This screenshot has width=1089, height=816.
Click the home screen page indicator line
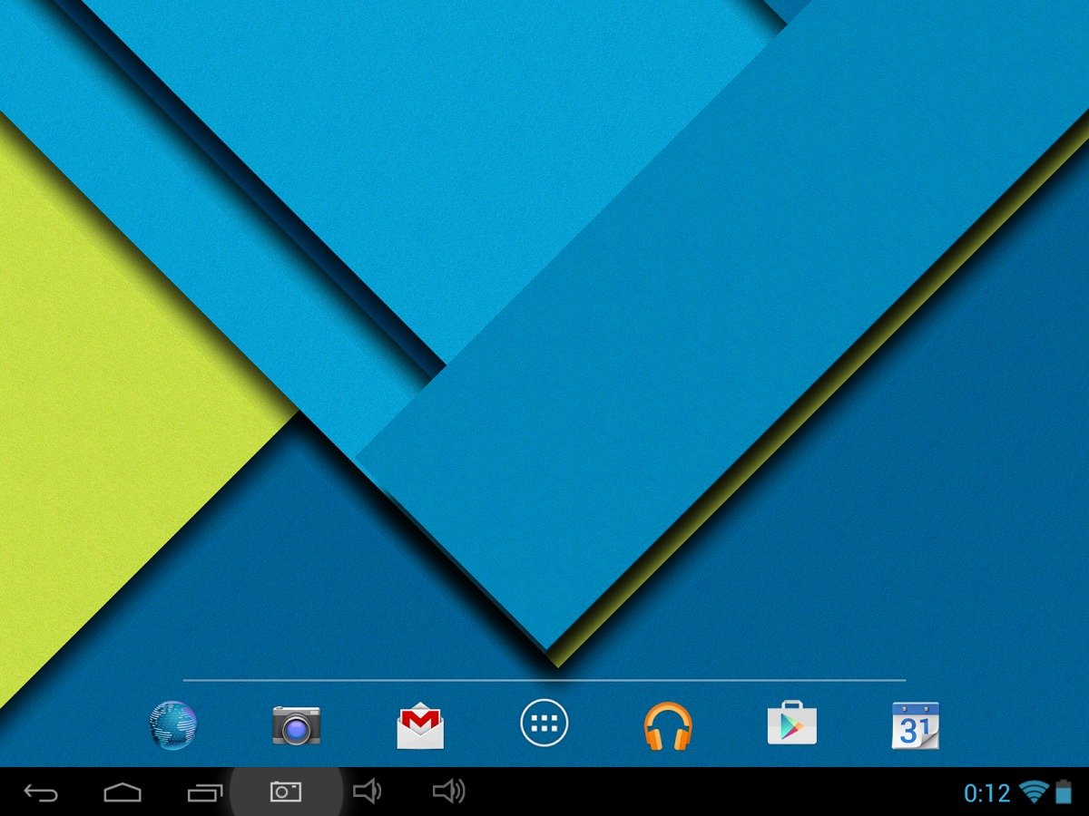(x=544, y=679)
